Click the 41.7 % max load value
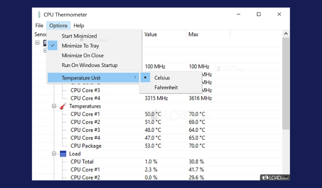Screen dimensions: 322x188 point(196,170)
